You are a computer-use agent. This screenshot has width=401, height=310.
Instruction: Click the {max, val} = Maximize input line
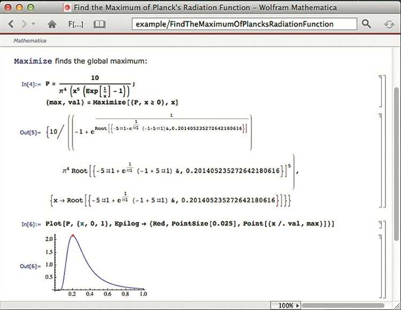(112, 103)
